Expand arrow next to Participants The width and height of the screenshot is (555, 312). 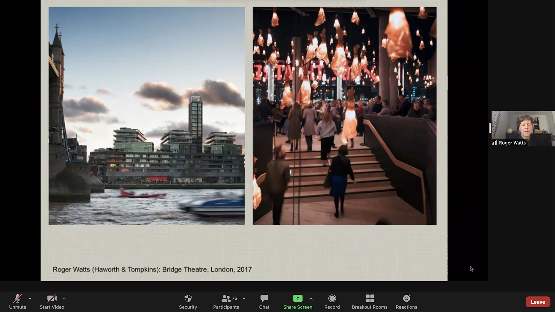point(244,299)
